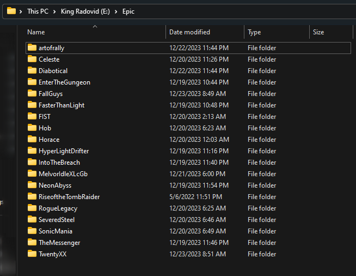Click the EnterTheGungeon folder name
This screenshot has width=356, height=276.
click(x=64, y=82)
